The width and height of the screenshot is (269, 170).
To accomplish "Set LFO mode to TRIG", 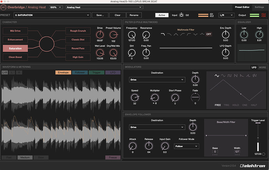I will tap(226, 105).
